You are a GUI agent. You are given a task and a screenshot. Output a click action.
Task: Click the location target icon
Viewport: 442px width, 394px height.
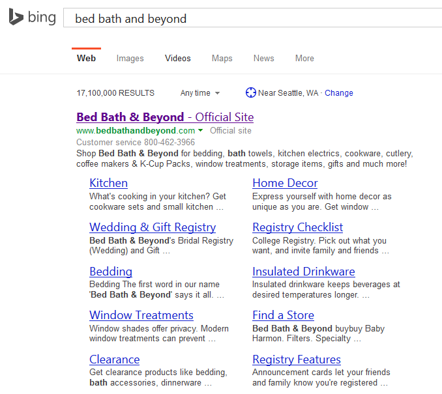coord(250,92)
